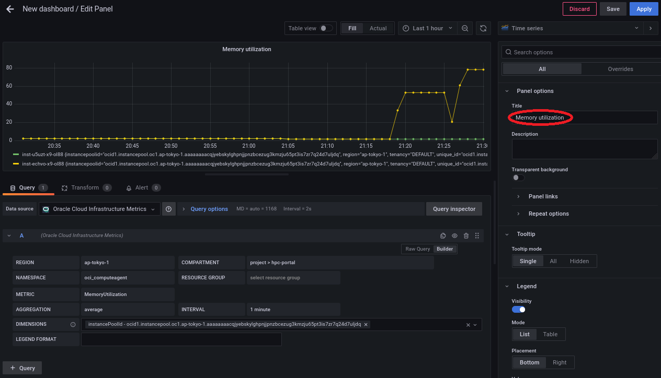
Task: Enable the Table view switch
Action: pos(326,28)
